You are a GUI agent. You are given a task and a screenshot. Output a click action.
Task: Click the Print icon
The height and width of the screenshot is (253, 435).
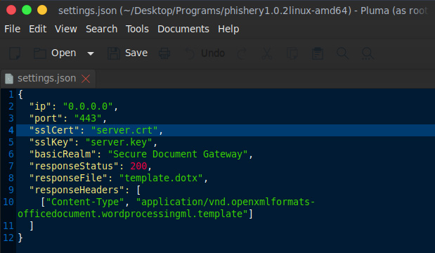164,53
